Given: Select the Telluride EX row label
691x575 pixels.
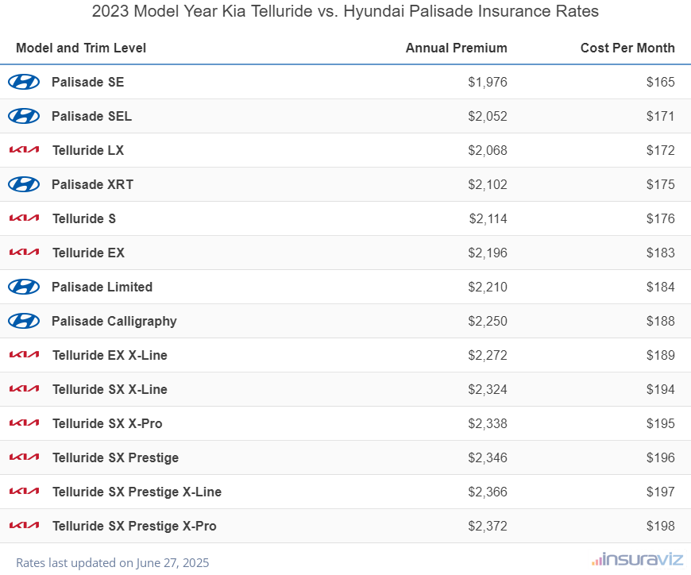Looking at the screenshot, I should 89,253.
